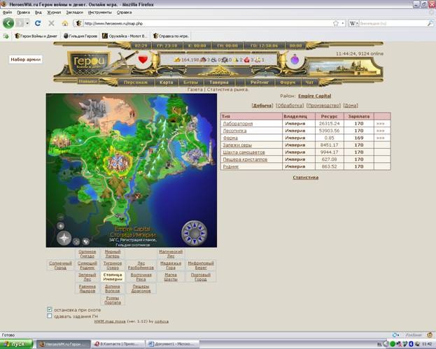Click the map zoom-out minus button
Image resolution: width=436 pixels, height=349 pixels.
point(60,216)
